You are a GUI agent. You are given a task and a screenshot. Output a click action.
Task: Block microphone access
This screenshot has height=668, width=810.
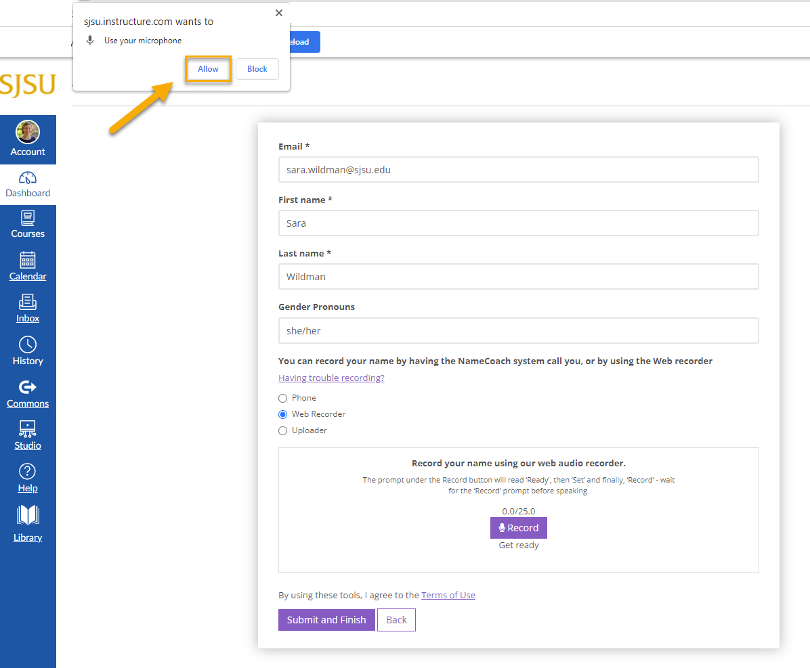tap(257, 68)
